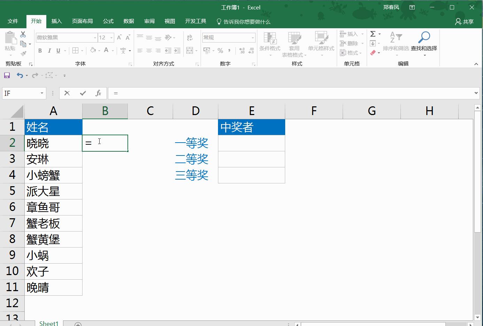Screen dimensions: 483x326
Task: Click the Save icon on quick access toolbar
Action: pos(7,75)
